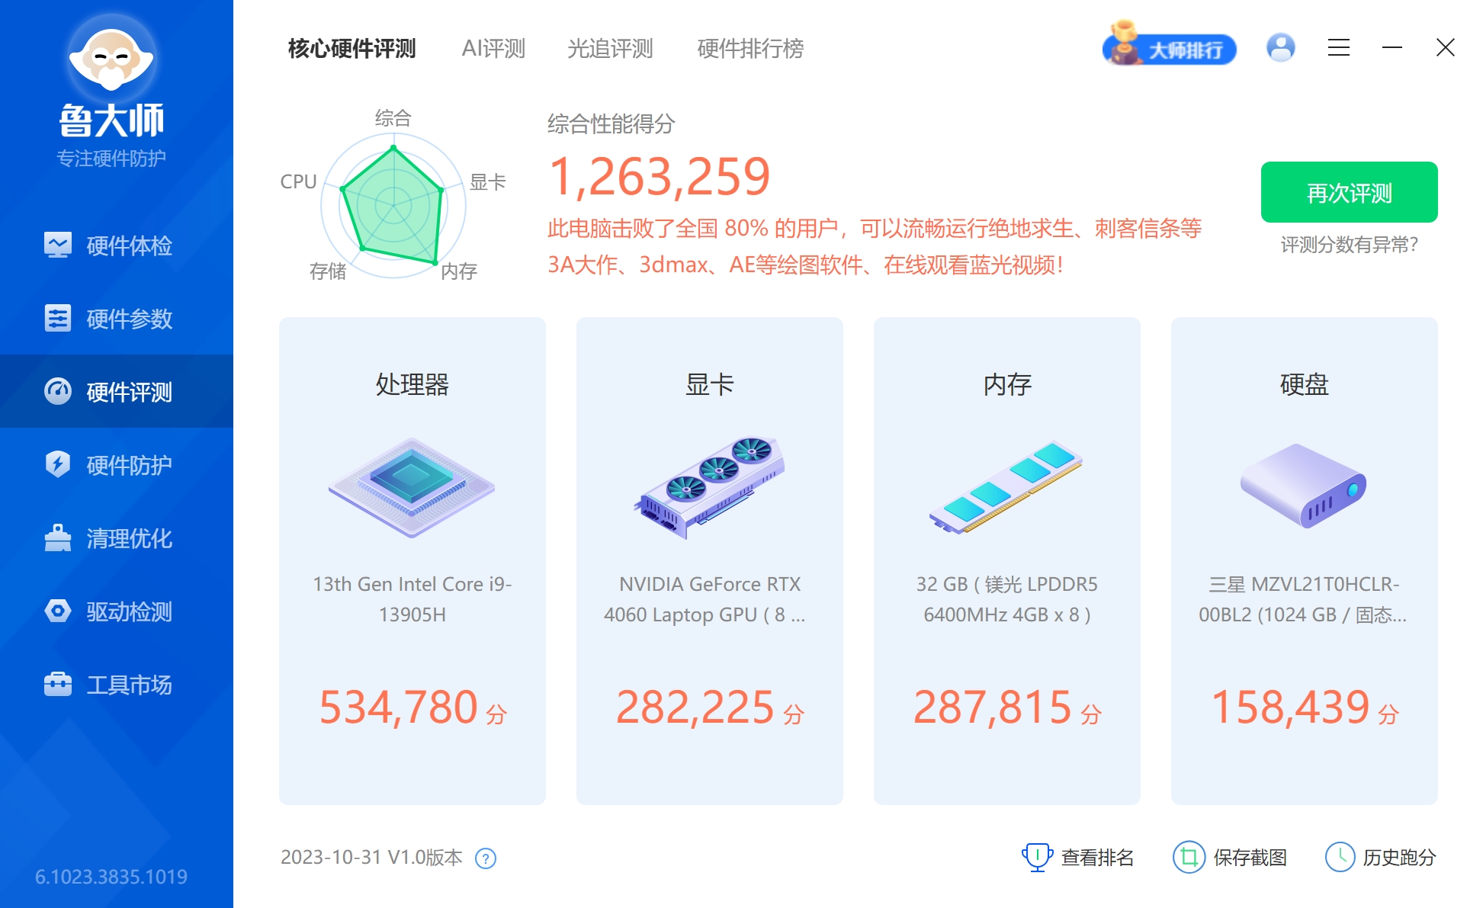This screenshot has width=1483, height=908.
Task: Click the 评测分数有异常? link
Action: (x=1350, y=245)
